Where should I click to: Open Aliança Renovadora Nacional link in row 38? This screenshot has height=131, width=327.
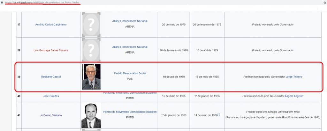tap(130, 47)
